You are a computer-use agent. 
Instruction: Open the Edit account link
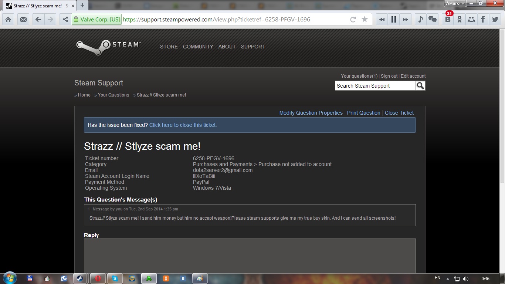pyautogui.click(x=413, y=76)
